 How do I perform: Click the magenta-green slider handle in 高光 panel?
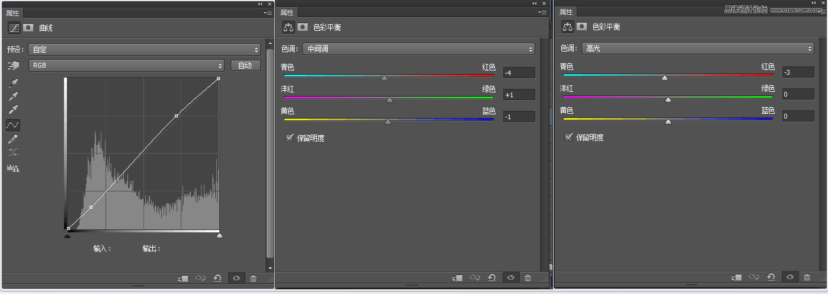[668, 100]
